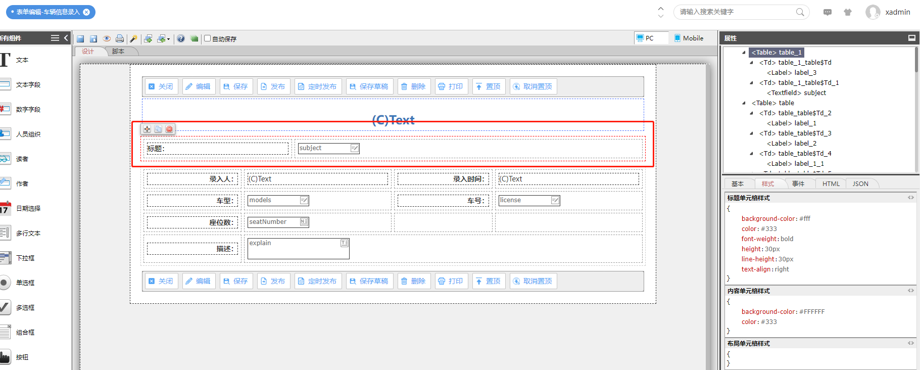Click the top 定时发布 button in the form

tap(318, 86)
